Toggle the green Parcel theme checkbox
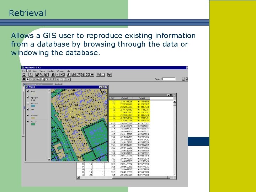The image size is (256, 192). 28,122
